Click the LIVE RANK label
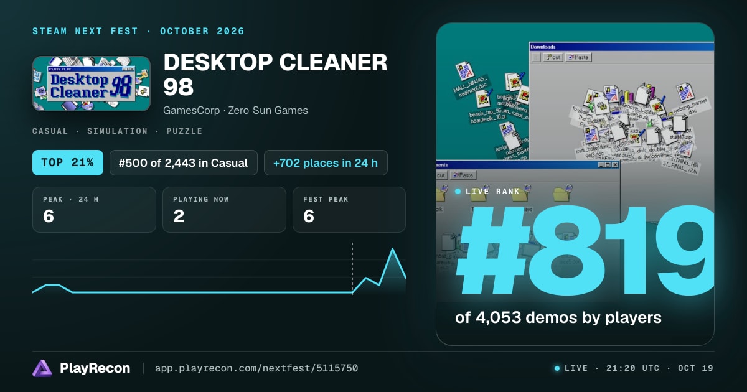The image size is (747, 392). (x=492, y=192)
